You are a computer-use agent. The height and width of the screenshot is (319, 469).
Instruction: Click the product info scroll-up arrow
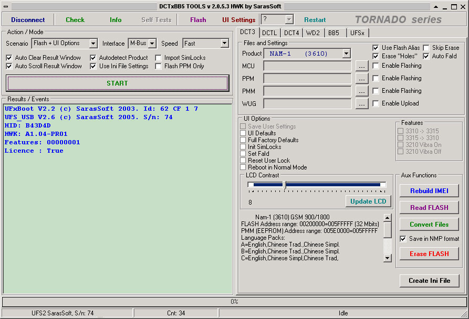[x=388, y=218]
